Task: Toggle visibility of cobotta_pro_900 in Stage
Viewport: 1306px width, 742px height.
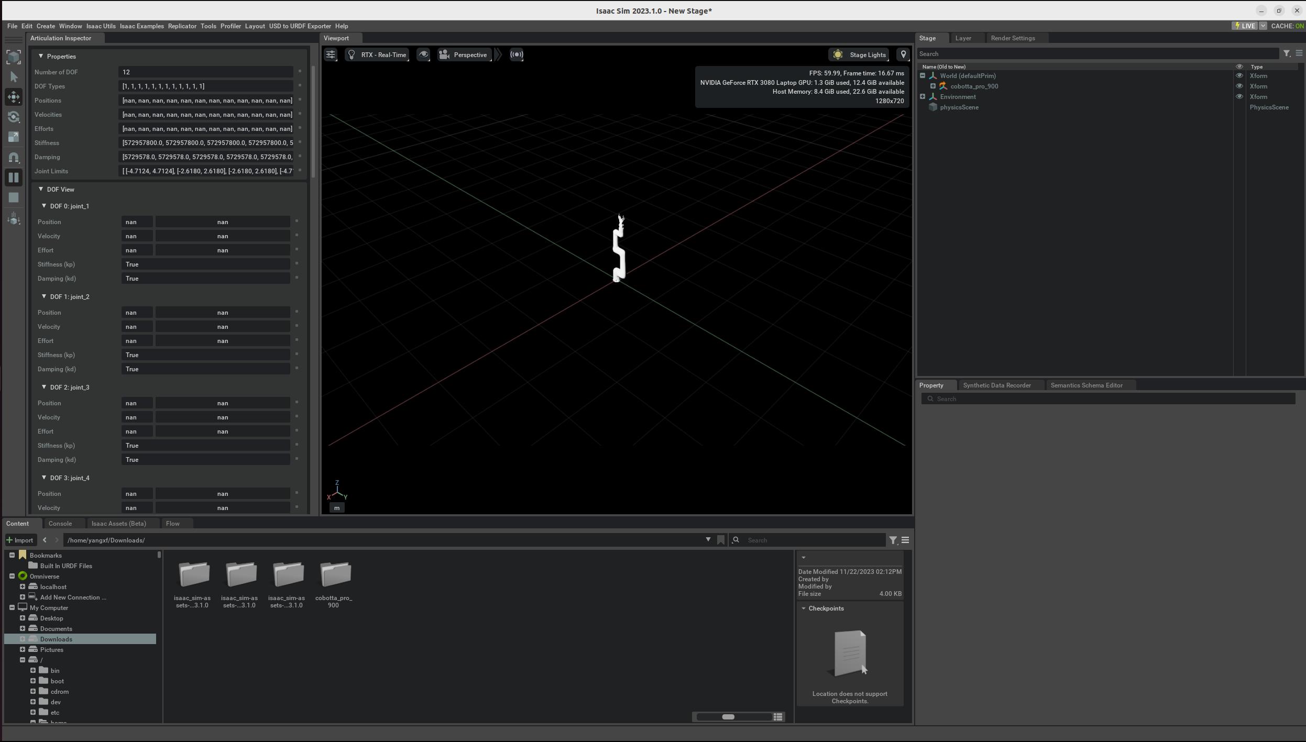Action: [1239, 86]
